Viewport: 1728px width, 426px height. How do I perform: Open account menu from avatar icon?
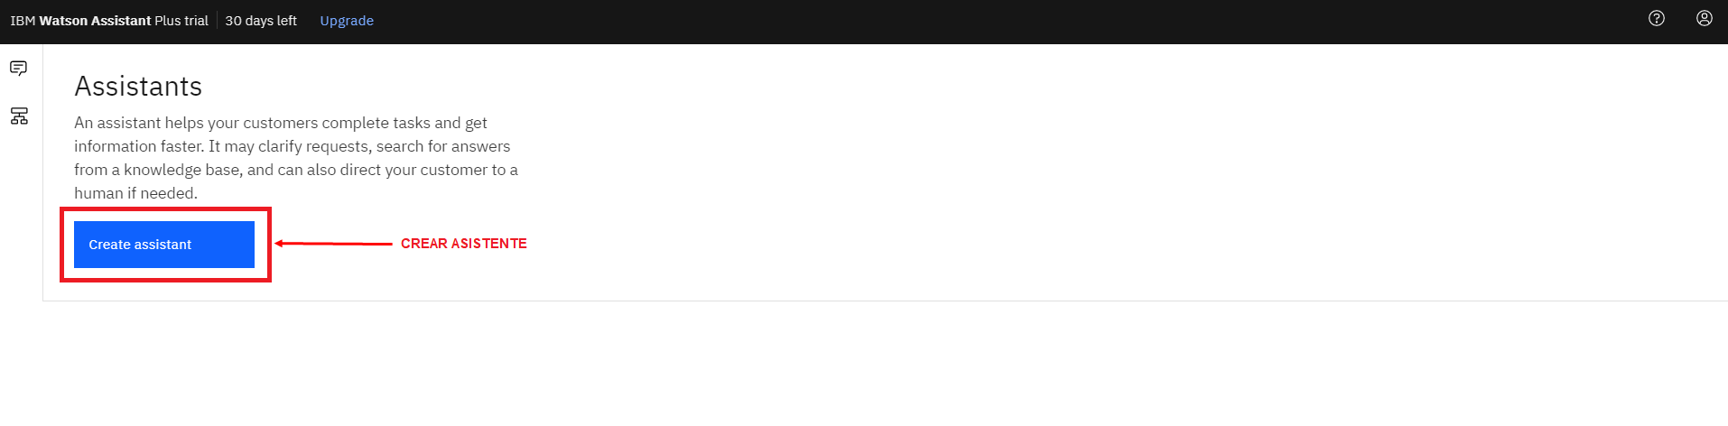[1705, 18]
